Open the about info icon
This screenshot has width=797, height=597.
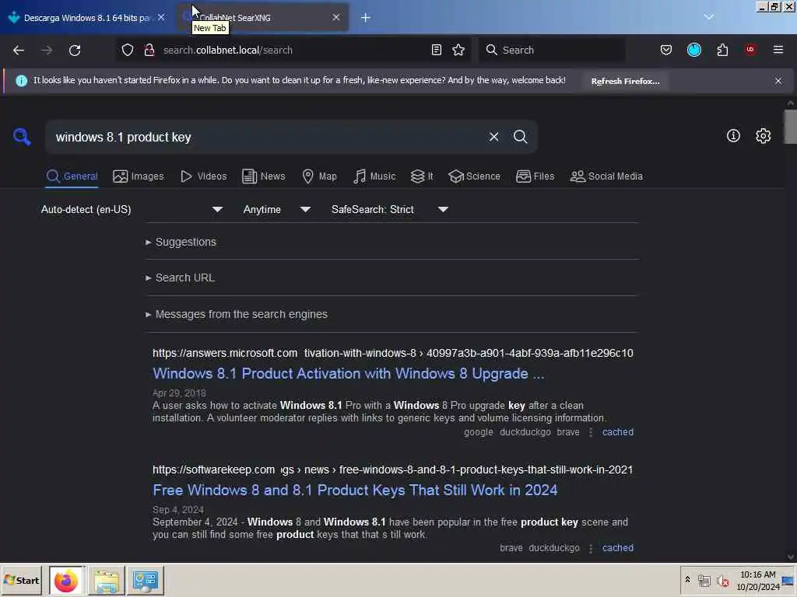point(733,135)
